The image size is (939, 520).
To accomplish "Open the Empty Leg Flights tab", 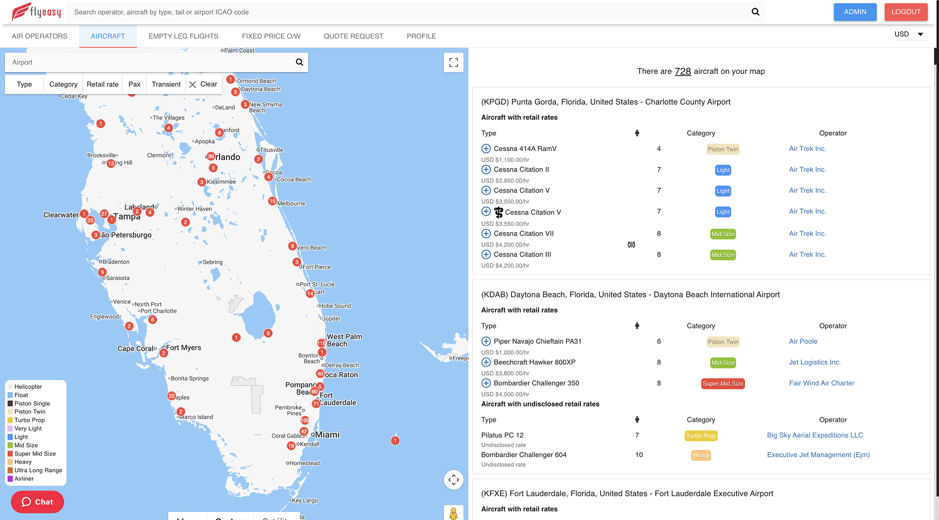I will [x=184, y=36].
